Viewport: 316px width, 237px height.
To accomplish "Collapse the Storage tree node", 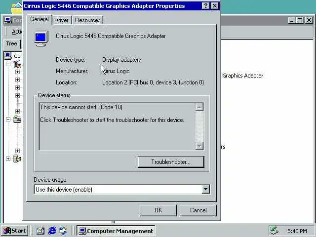I will 8,119.
